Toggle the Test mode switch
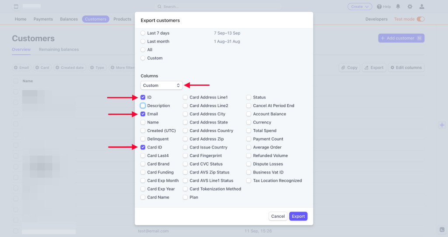 coord(420,19)
